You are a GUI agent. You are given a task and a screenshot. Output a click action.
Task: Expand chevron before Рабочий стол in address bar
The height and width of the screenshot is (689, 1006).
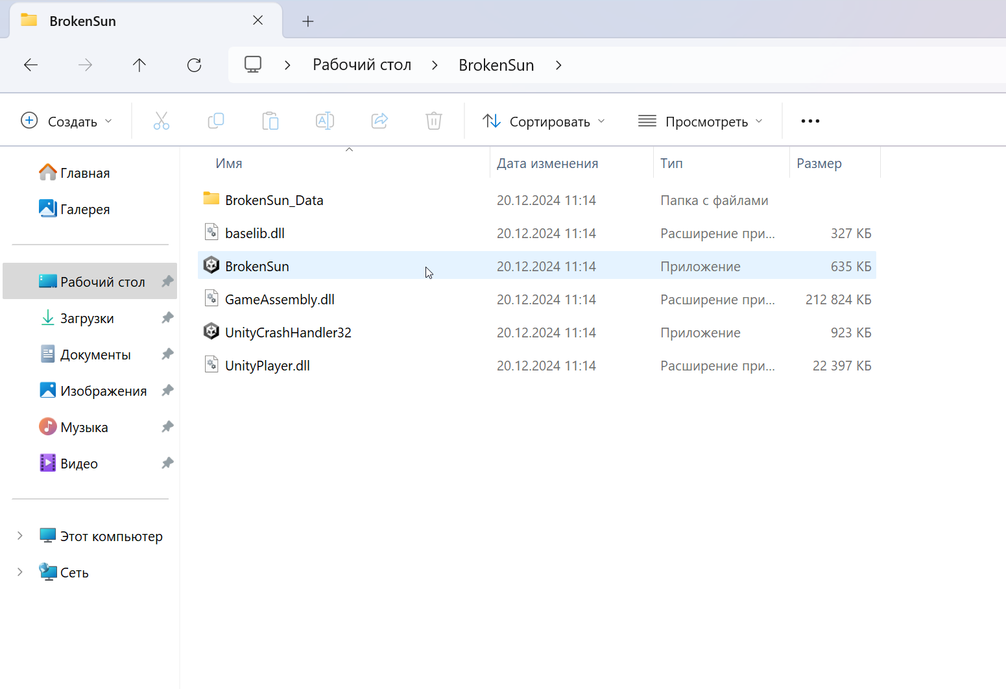click(x=287, y=65)
